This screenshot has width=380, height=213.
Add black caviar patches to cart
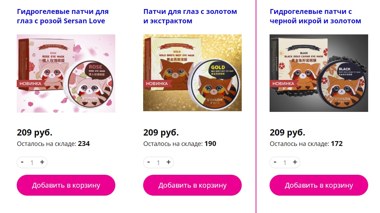(319, 185)
